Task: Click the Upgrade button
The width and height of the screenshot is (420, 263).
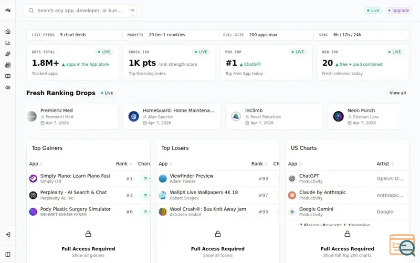Action: pos(398,11)
